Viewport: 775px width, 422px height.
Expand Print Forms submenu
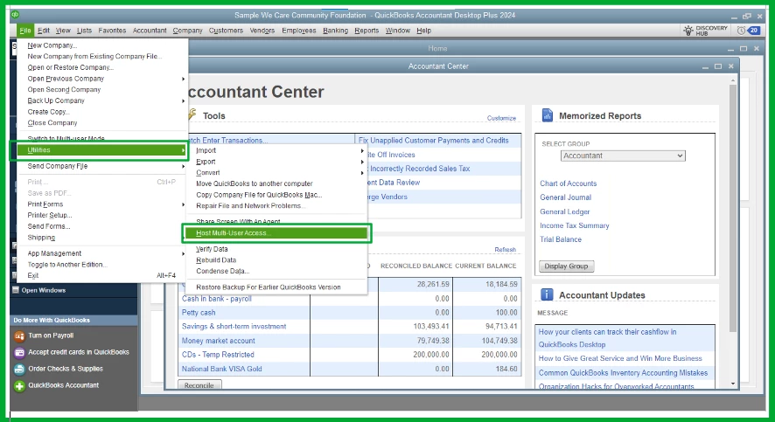pos(101,204)
